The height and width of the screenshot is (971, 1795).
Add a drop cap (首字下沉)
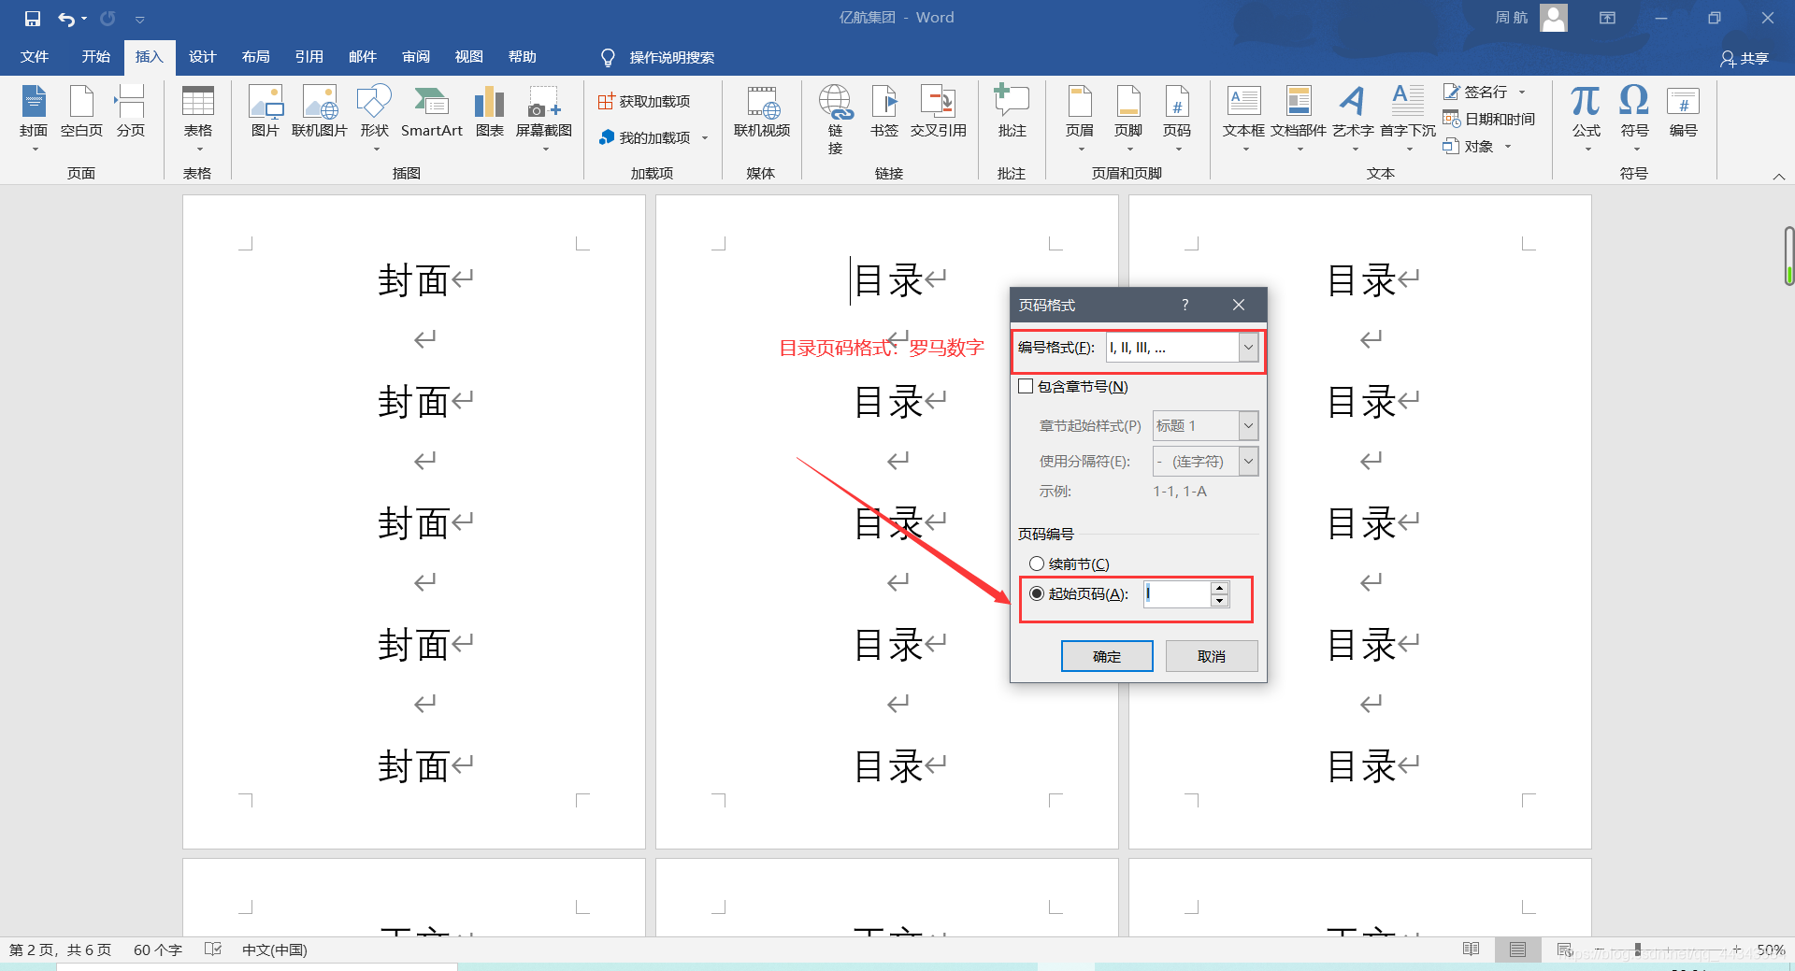tap(1408, 118)
